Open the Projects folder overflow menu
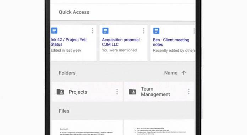Screen dimensions: 247x135 coord(117,92)
